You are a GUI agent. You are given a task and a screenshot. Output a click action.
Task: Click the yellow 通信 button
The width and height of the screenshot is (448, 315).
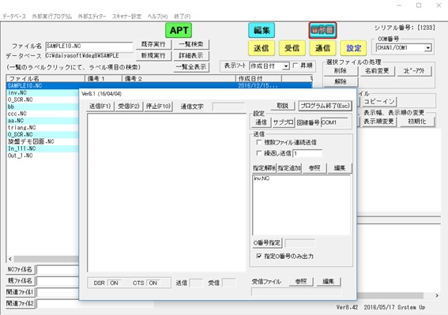322,48
